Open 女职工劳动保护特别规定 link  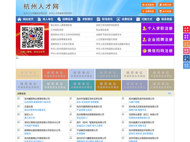pos(108,25)
